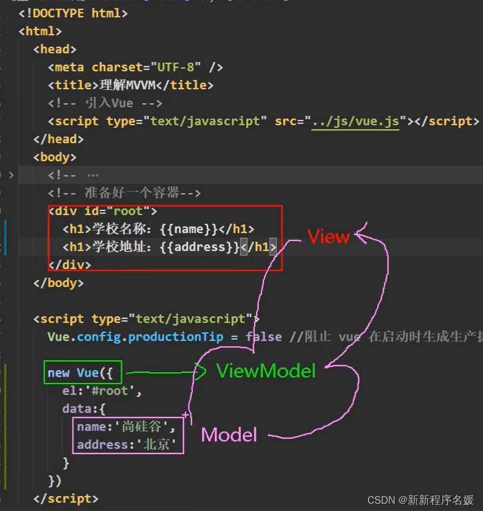Click the {{address}} interpolation
This screenshot has width=483, height=511.
(200, 247)
